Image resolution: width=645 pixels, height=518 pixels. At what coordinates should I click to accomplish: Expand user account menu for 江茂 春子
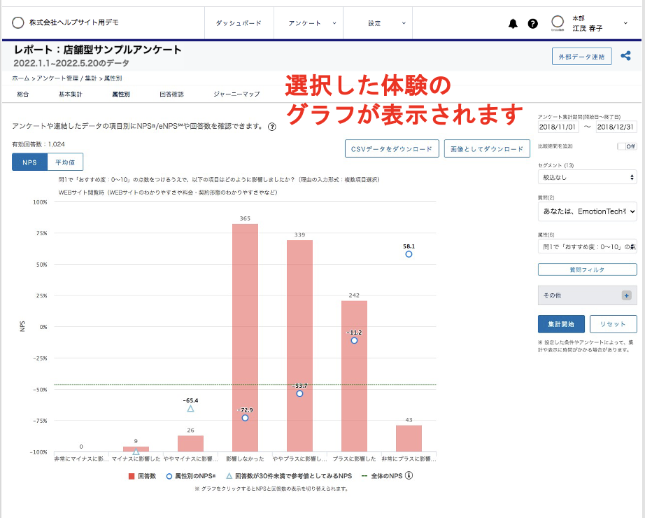click(625, 23)
